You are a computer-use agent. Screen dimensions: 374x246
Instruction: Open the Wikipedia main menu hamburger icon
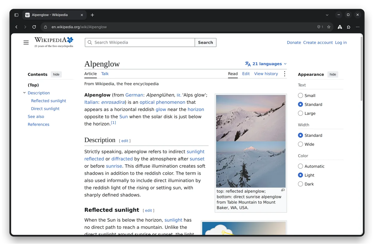tap(26, 42)
